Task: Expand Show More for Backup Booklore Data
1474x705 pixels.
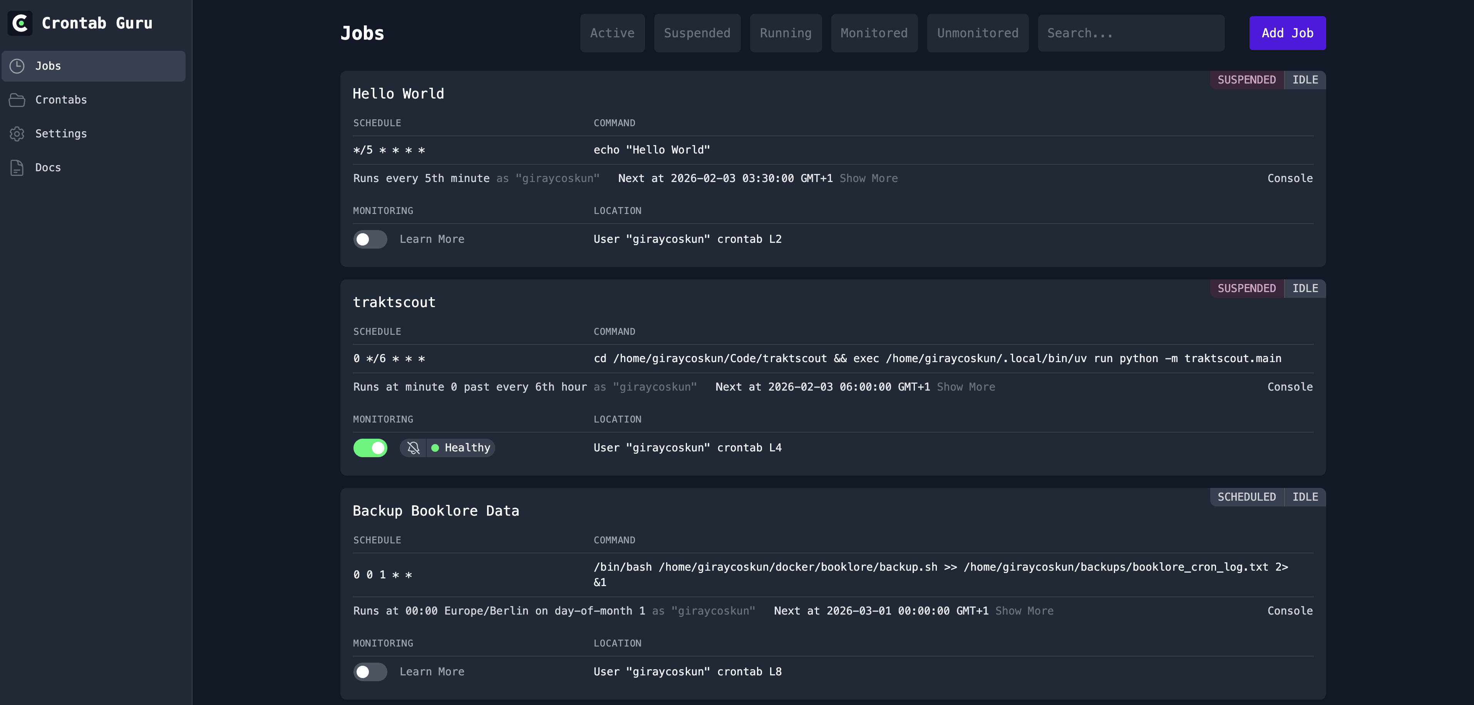Action: click(1024, 610)
